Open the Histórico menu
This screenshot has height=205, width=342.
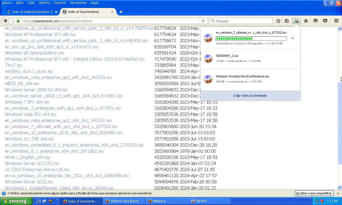click(44, 3)
